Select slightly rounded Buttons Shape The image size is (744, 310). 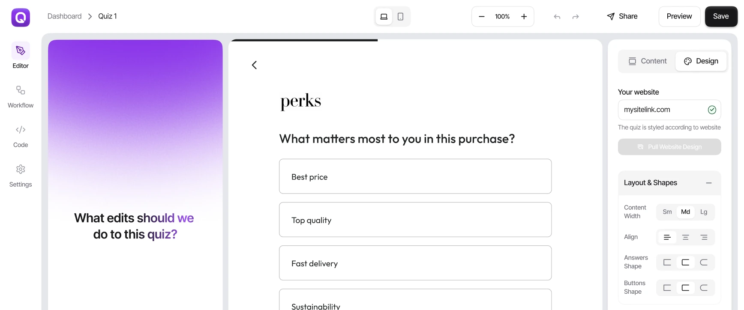click(685, 288)
